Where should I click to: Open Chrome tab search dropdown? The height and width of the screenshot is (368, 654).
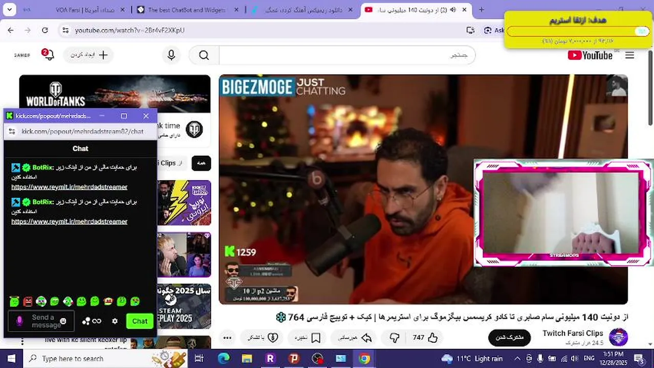[x=9, y=10]
